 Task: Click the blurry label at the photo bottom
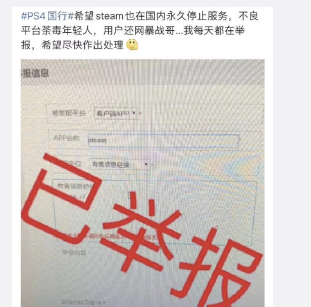pyautogui.click(x=83, y=303)
